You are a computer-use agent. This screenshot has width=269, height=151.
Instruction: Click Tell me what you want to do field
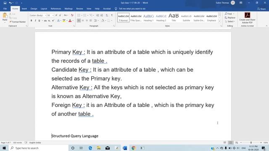point(132,8)
